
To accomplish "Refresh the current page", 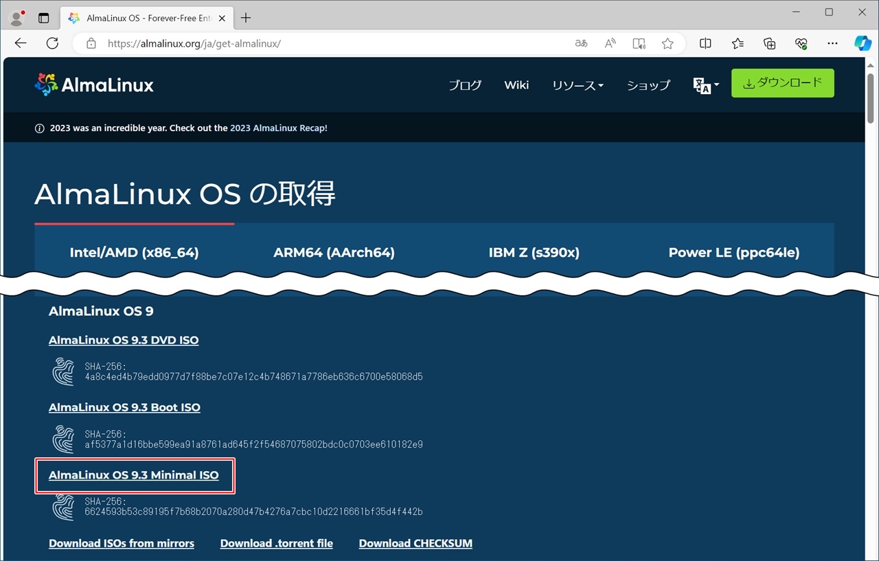I will pos(52,43).
